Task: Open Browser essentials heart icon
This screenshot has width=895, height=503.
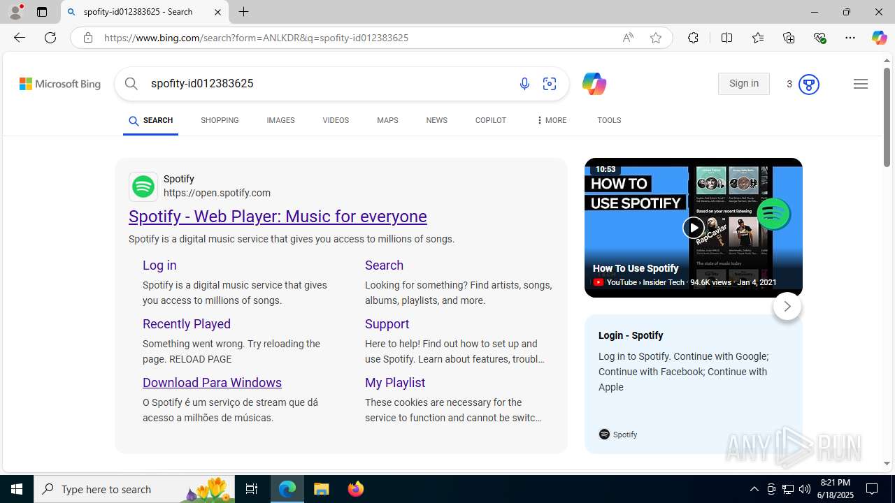Action: [819, 38]
